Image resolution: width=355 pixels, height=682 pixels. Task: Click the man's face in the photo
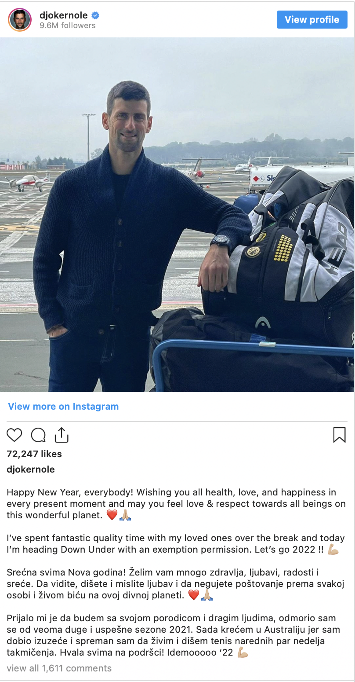point(128,121)
